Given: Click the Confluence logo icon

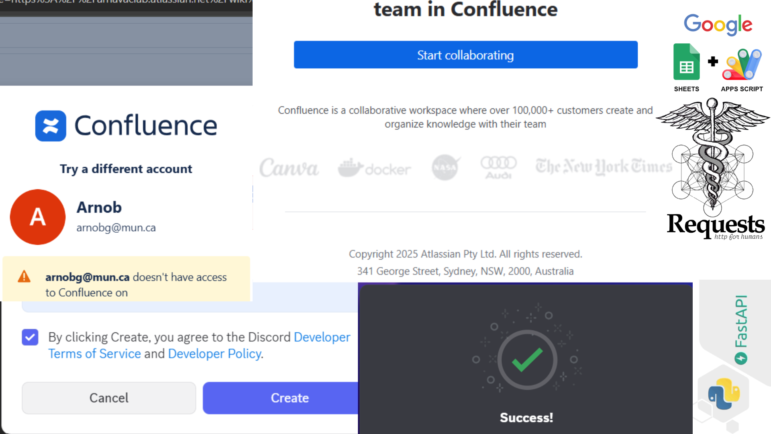Looking at the screenshot, I should (51, 126).
